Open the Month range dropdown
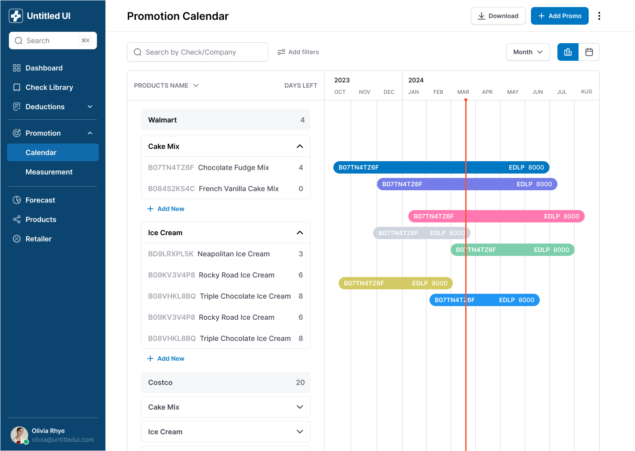Screen dimensions: 635x451 click(x=528, y=52)
